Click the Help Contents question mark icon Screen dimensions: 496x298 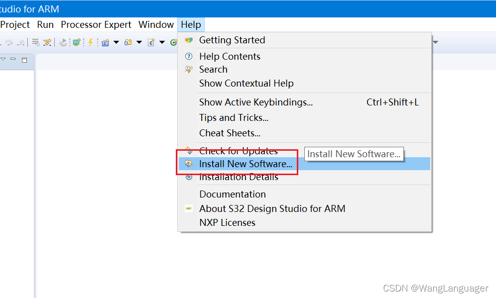pyautogui.click(x=189, y=57)
